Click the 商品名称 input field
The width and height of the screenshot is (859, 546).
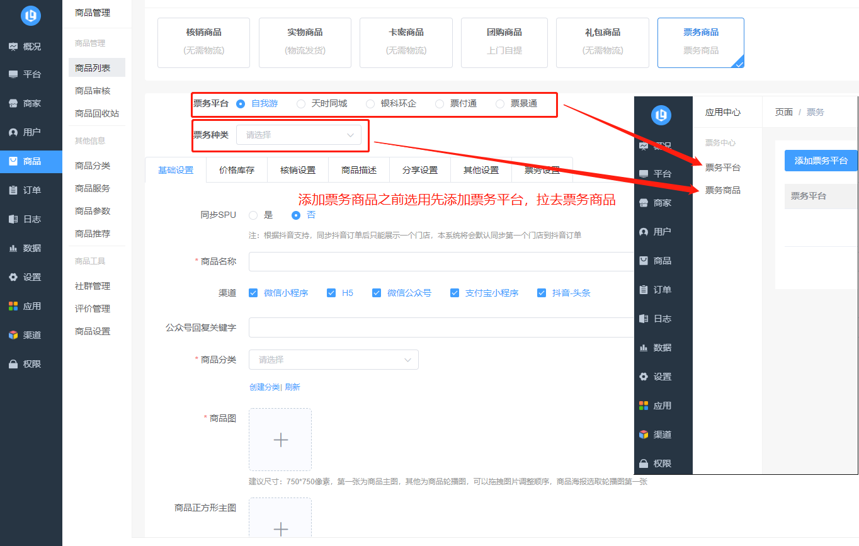[441, 261]
